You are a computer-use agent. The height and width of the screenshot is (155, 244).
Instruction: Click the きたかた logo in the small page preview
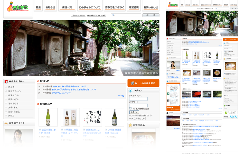(173, 5)
